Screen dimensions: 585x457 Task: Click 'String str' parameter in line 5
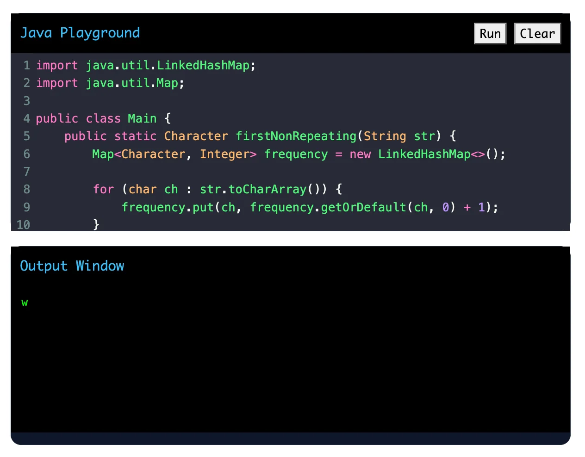tap(399, 136)
